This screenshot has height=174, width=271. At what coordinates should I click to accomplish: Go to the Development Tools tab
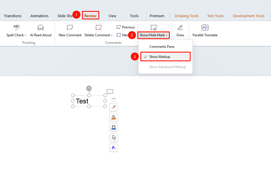coord(248,16)
